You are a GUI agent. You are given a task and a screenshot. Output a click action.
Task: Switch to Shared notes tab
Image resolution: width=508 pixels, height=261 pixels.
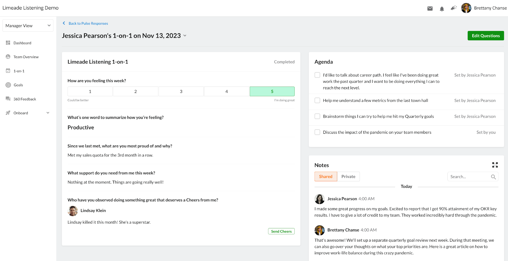pos(326,176)
